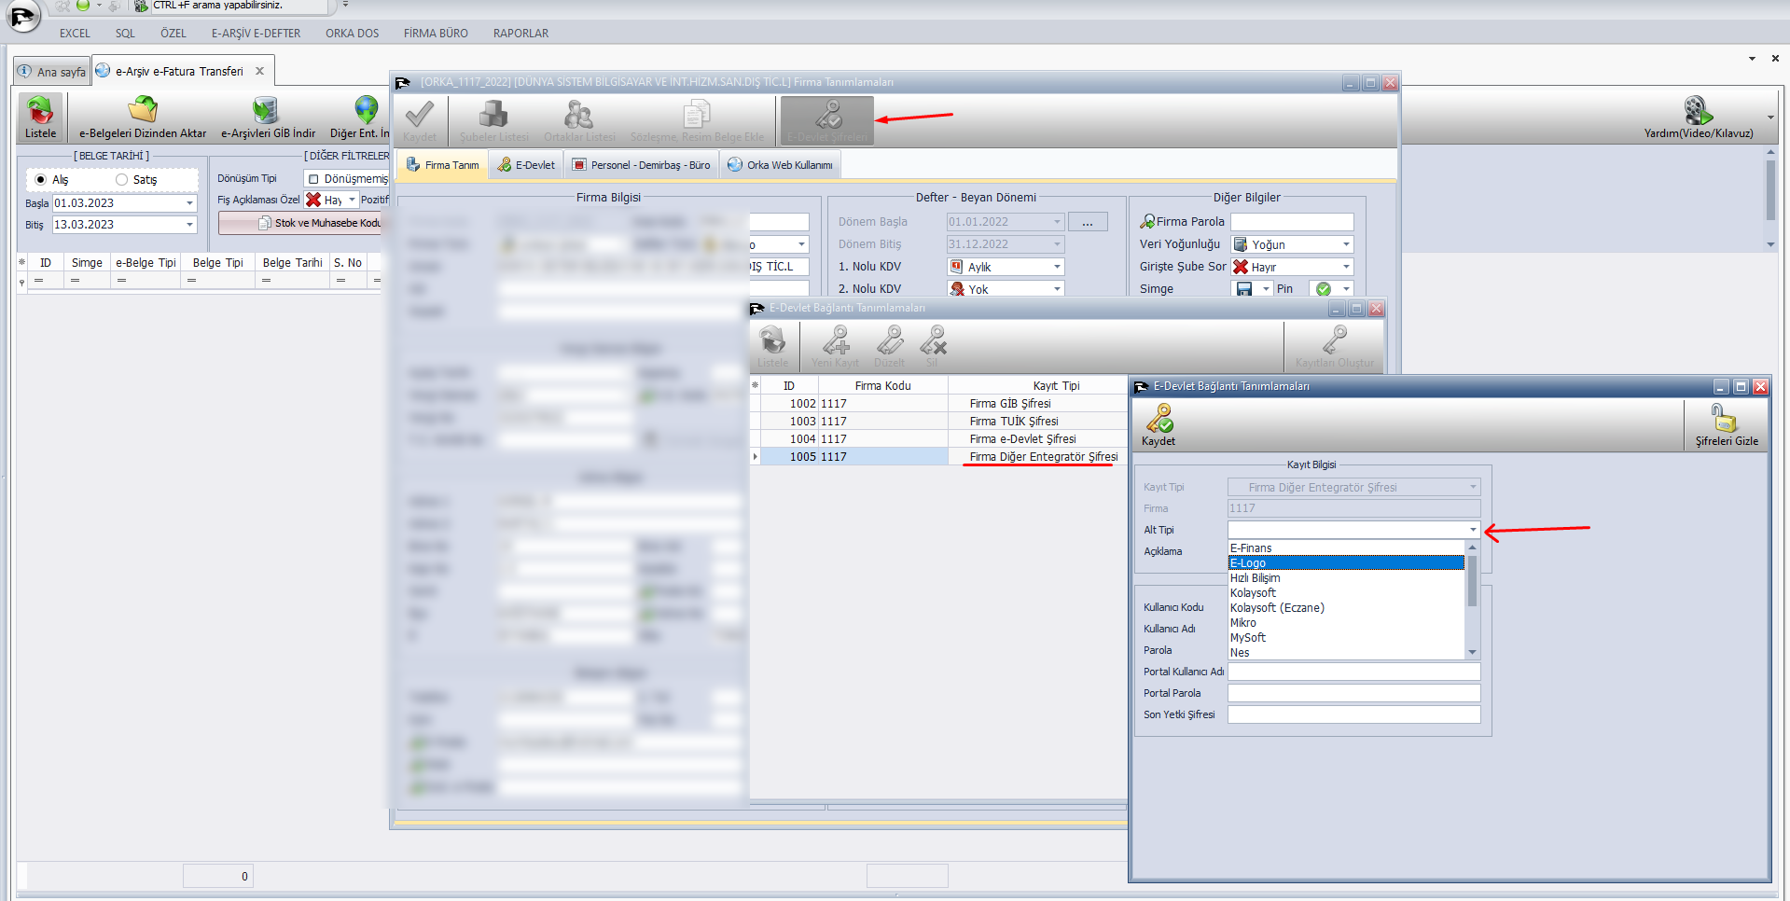Screen dimensions: 1790x901
Task: Click the Şubeler Listesi toolbar icon
Action: (x=493, y=116)
